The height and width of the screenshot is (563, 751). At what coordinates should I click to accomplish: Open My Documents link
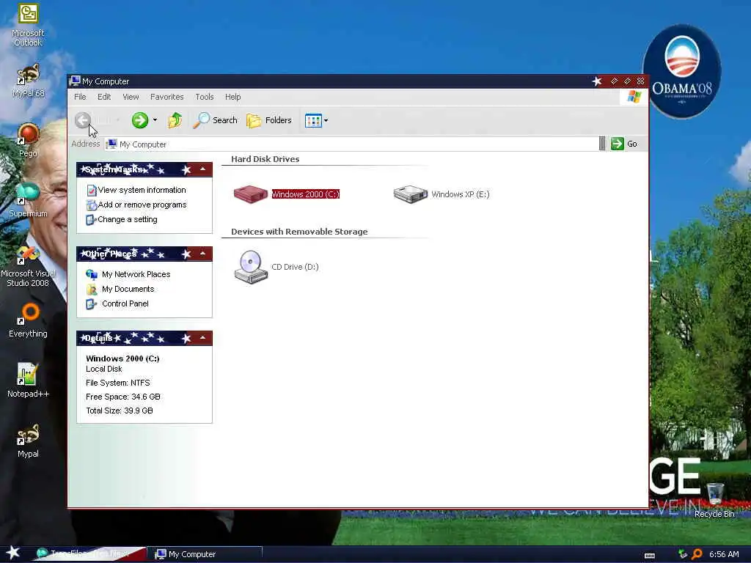[128, 289]
